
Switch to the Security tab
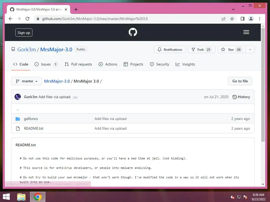(160, 64)
